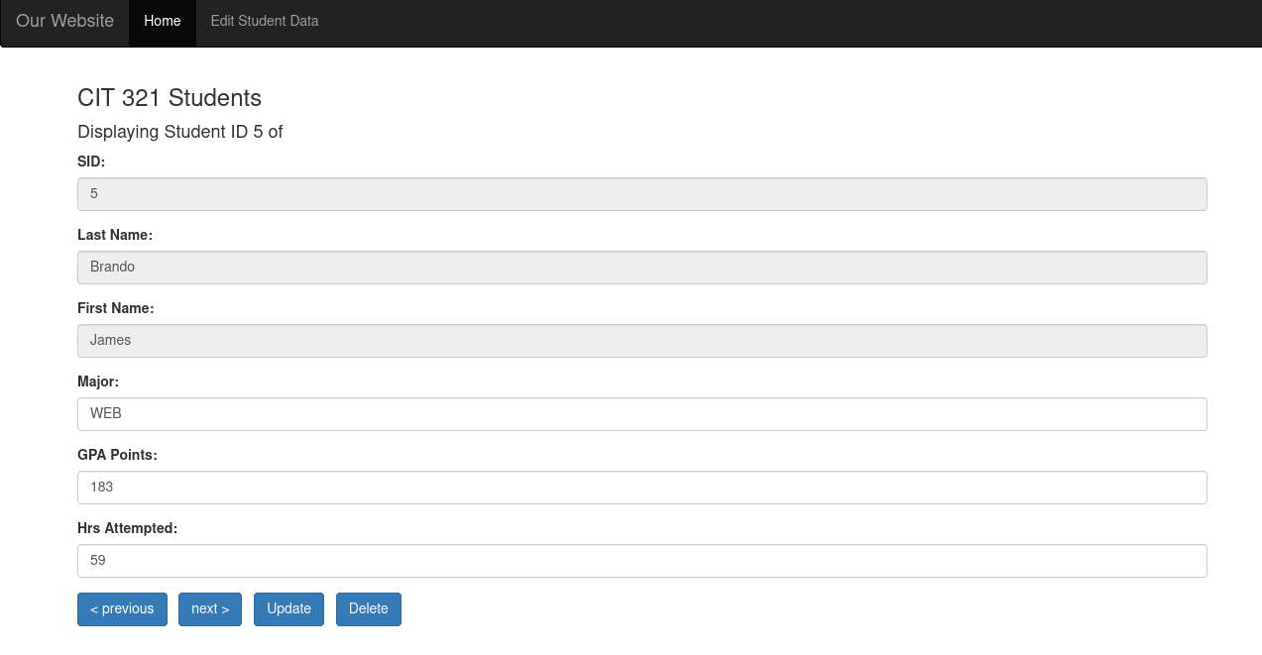This screenshot has height=655, width=1262.
Task: Click the Update button
Action: click(x=289, y=609)
